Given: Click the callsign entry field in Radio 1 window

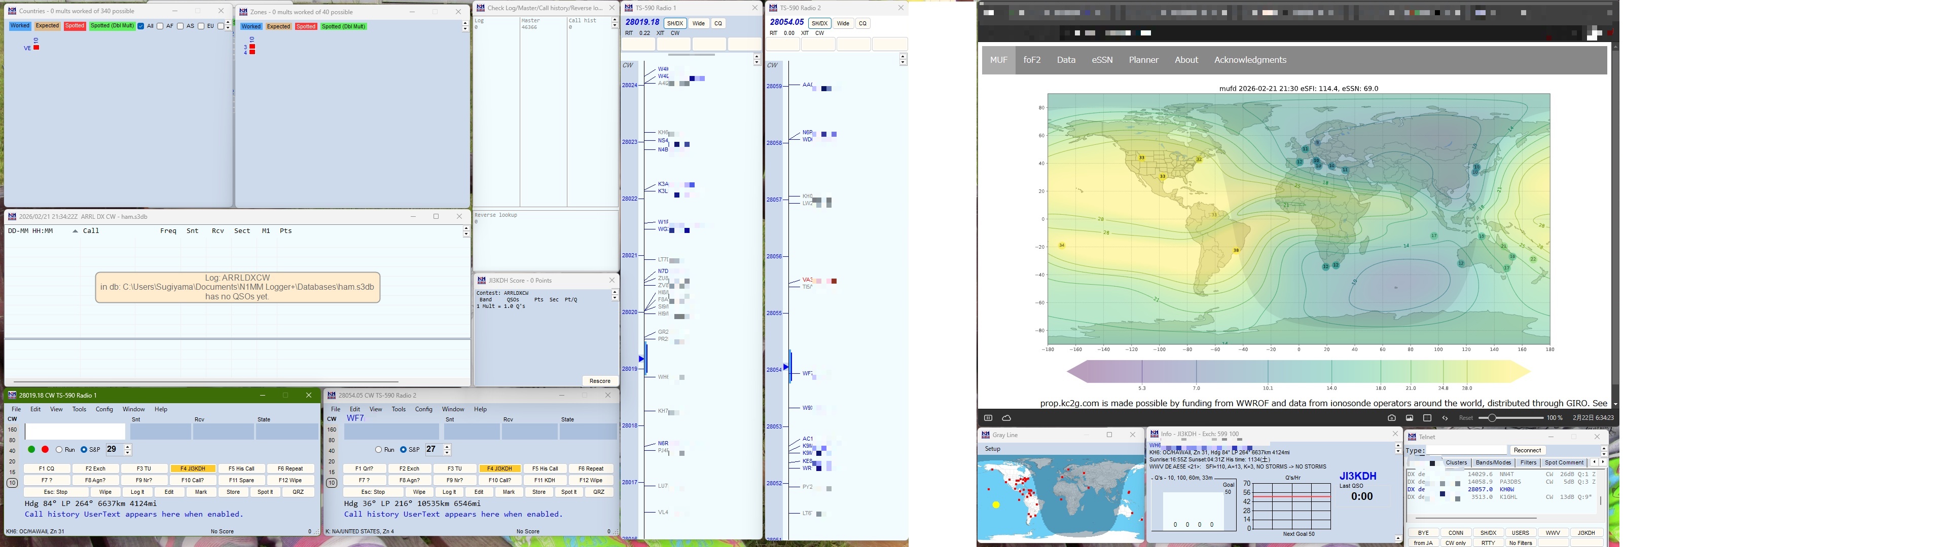Looking at the screenshot, I should [75, 432].
